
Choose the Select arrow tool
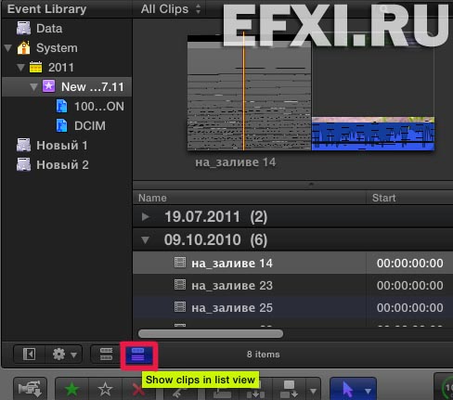coord(347,389)
